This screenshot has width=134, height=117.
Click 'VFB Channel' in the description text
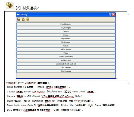click(33, 96)
